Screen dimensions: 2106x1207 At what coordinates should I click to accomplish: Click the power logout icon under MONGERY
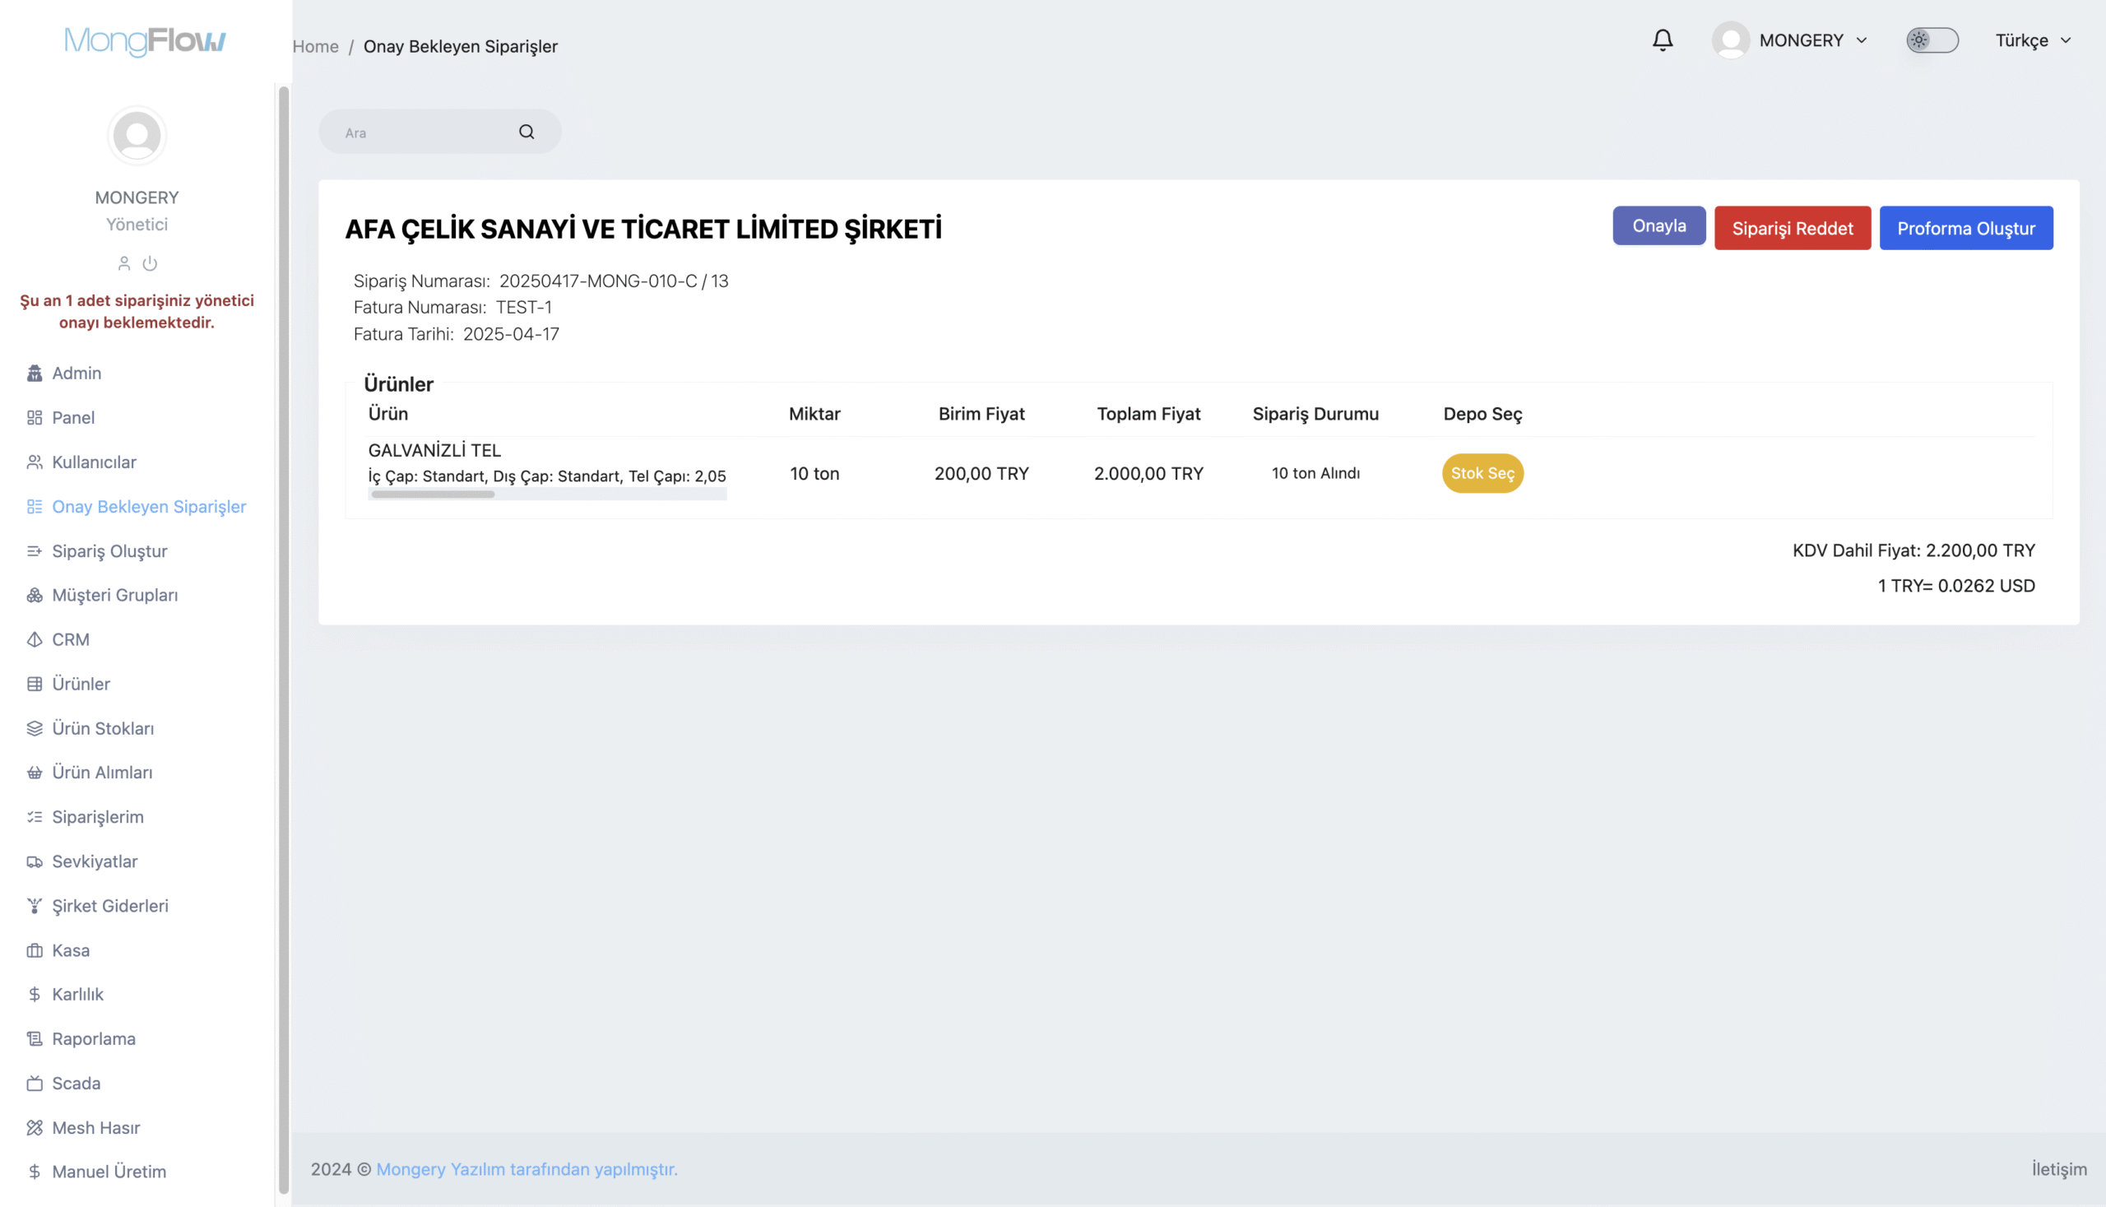coord(150,263)
